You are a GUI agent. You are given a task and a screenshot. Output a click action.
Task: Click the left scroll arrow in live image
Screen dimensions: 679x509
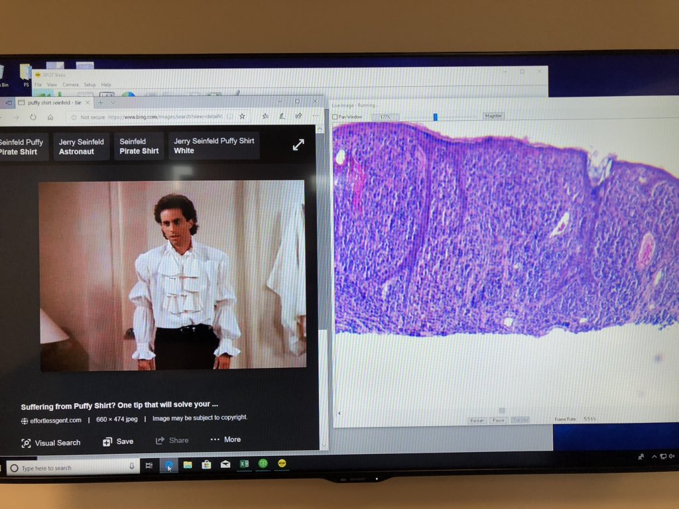pyautogui.click(x=339, y=414)
